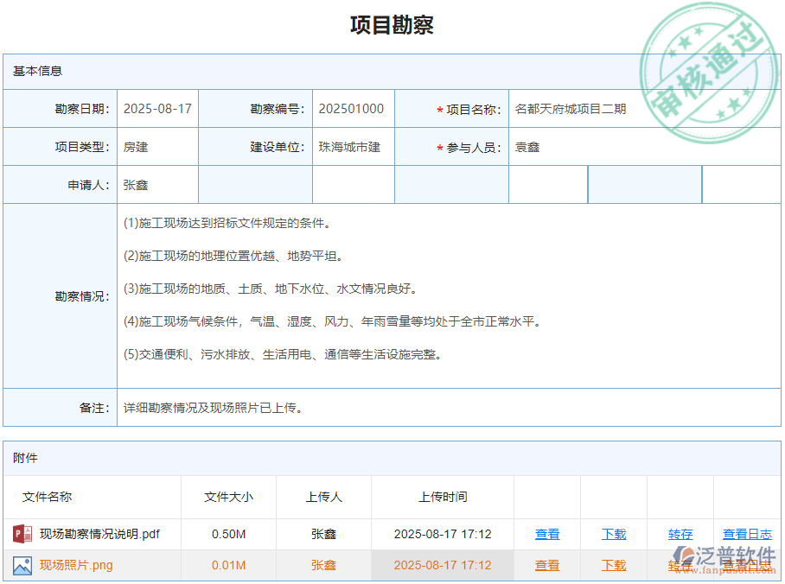Click the image icon beside 现场照片.png
785x584 pixels.
point(23,565)
